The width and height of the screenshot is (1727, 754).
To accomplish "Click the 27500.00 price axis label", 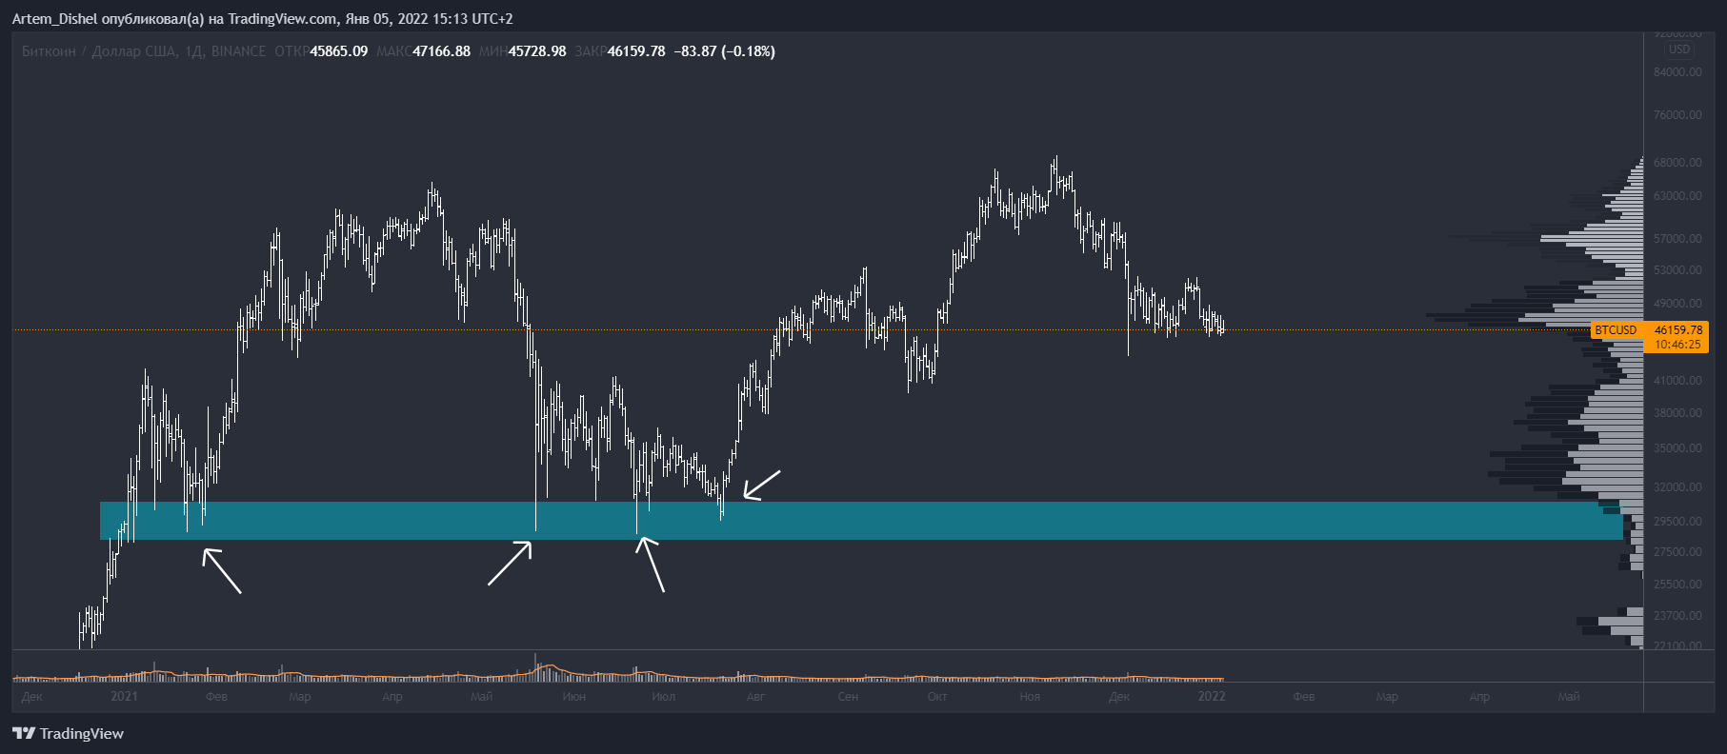I will click(1677, 552).
